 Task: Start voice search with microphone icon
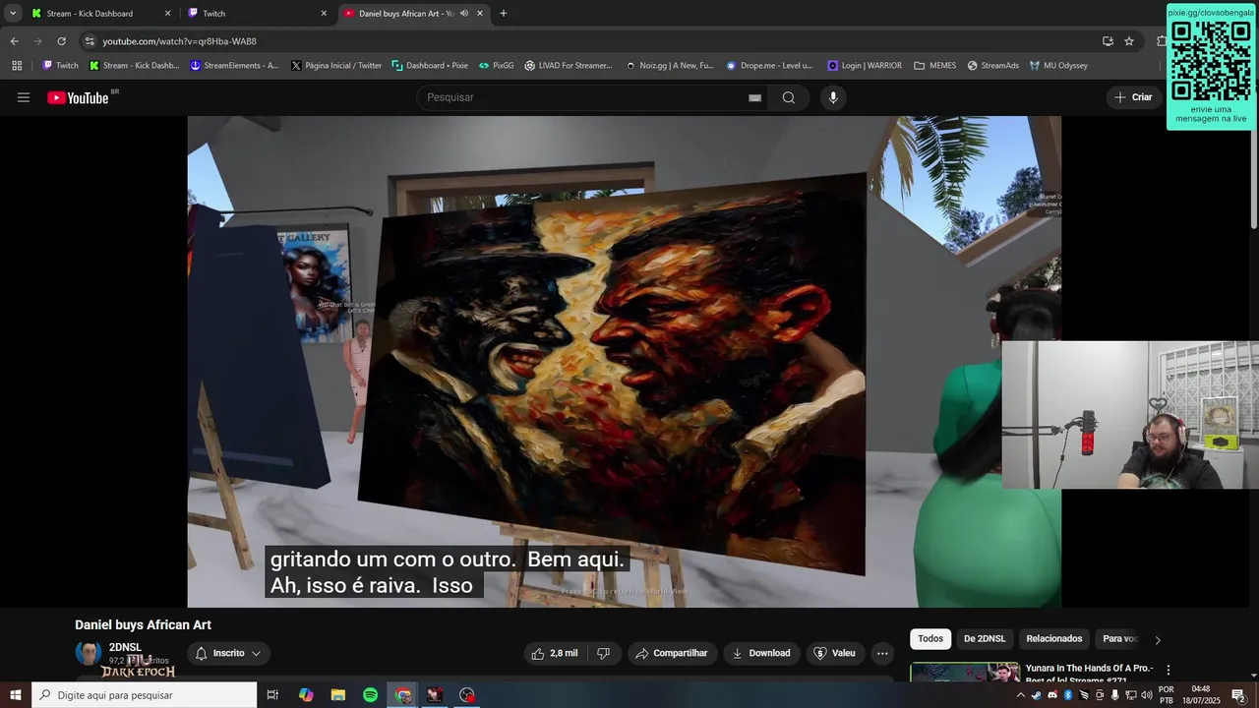tap(833, 97)
